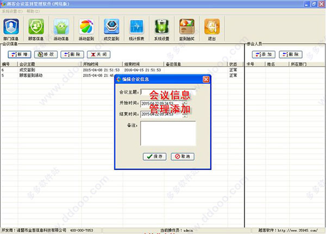Screen dimensions: 326x234
Task: Sort by the 会议主题 column header
Action: tap(49, 64)
